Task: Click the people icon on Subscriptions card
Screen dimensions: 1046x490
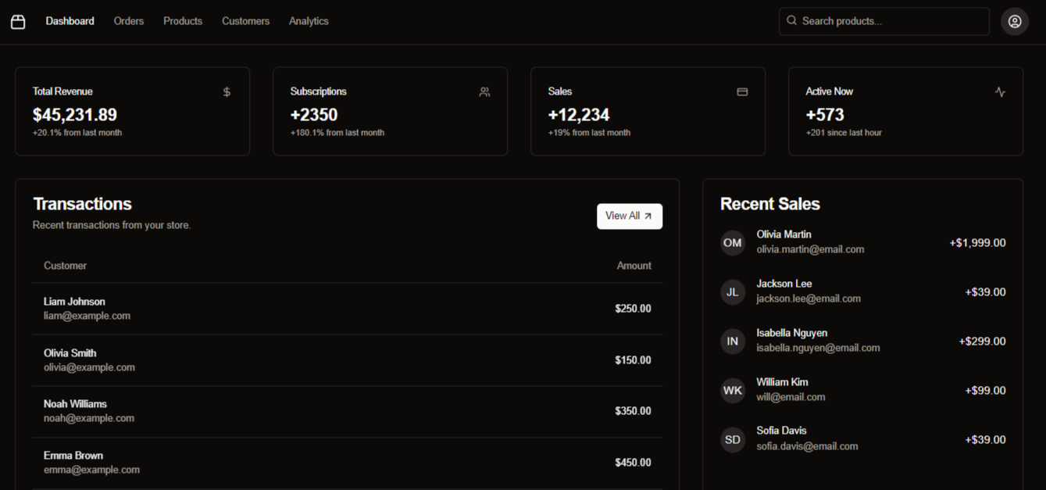Action: click(484, 91)
